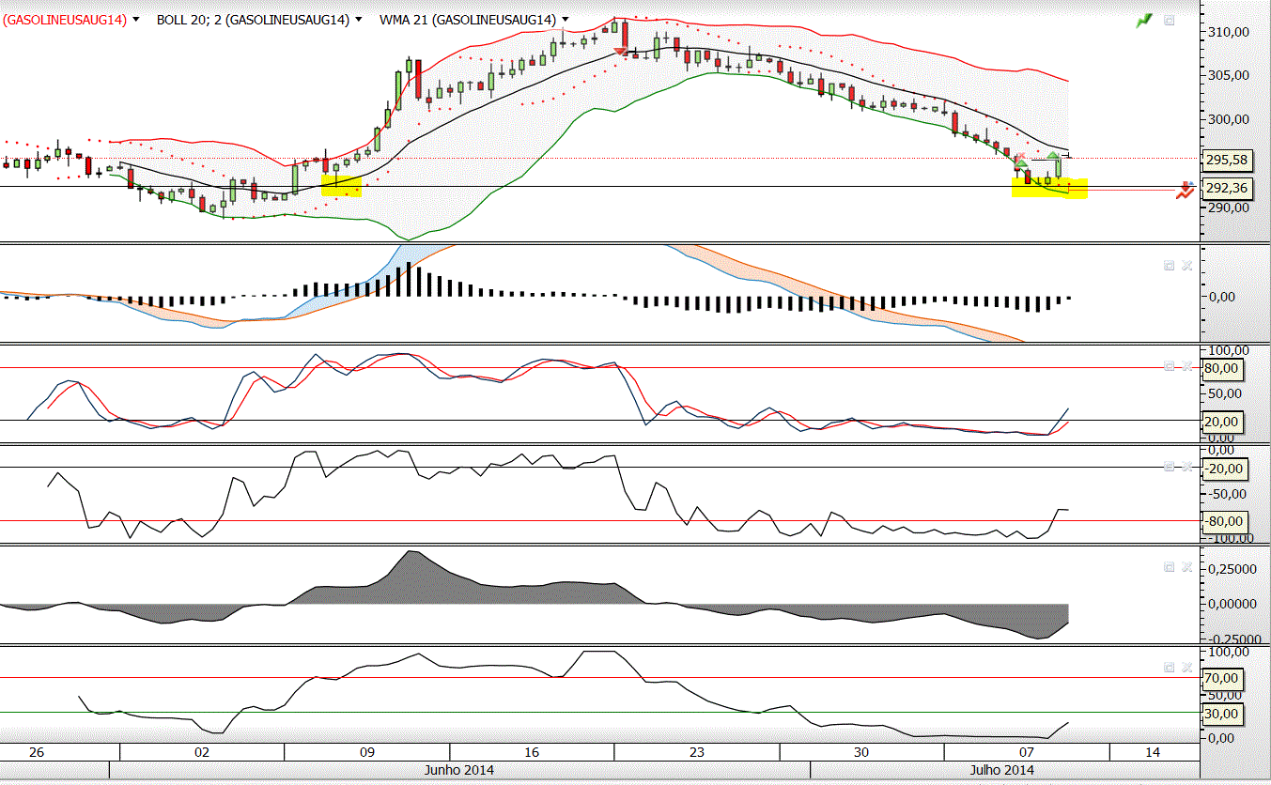Open the GASOLINEUSAUG14 price series dropdown arrow

[x=137, y=20]
